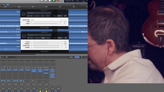164x92 pixels.
Task: Open the Setting button on the Bus 1 strip
Action: click(x=40, y=61)
